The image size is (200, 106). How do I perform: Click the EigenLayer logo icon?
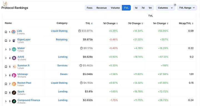(14, 41)
